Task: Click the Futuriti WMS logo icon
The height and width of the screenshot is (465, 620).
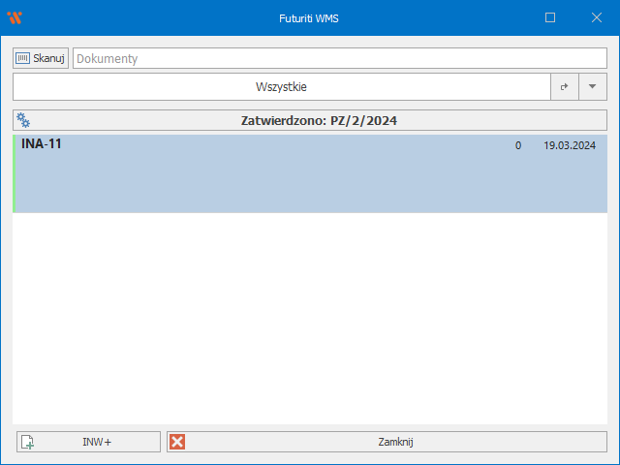Action: [14, 17]
